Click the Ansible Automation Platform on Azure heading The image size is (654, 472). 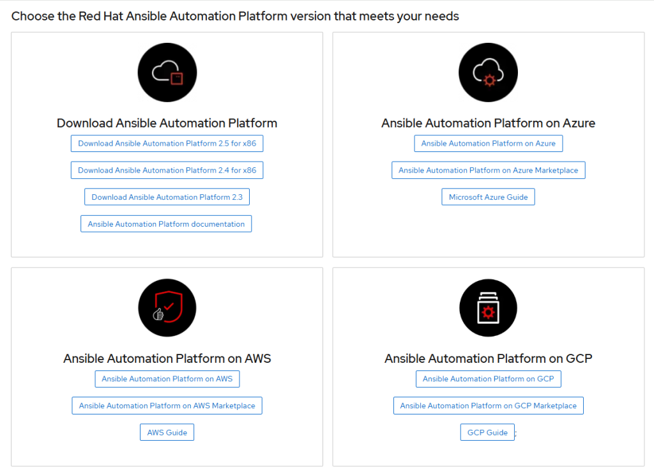click(x=488, y=123)
